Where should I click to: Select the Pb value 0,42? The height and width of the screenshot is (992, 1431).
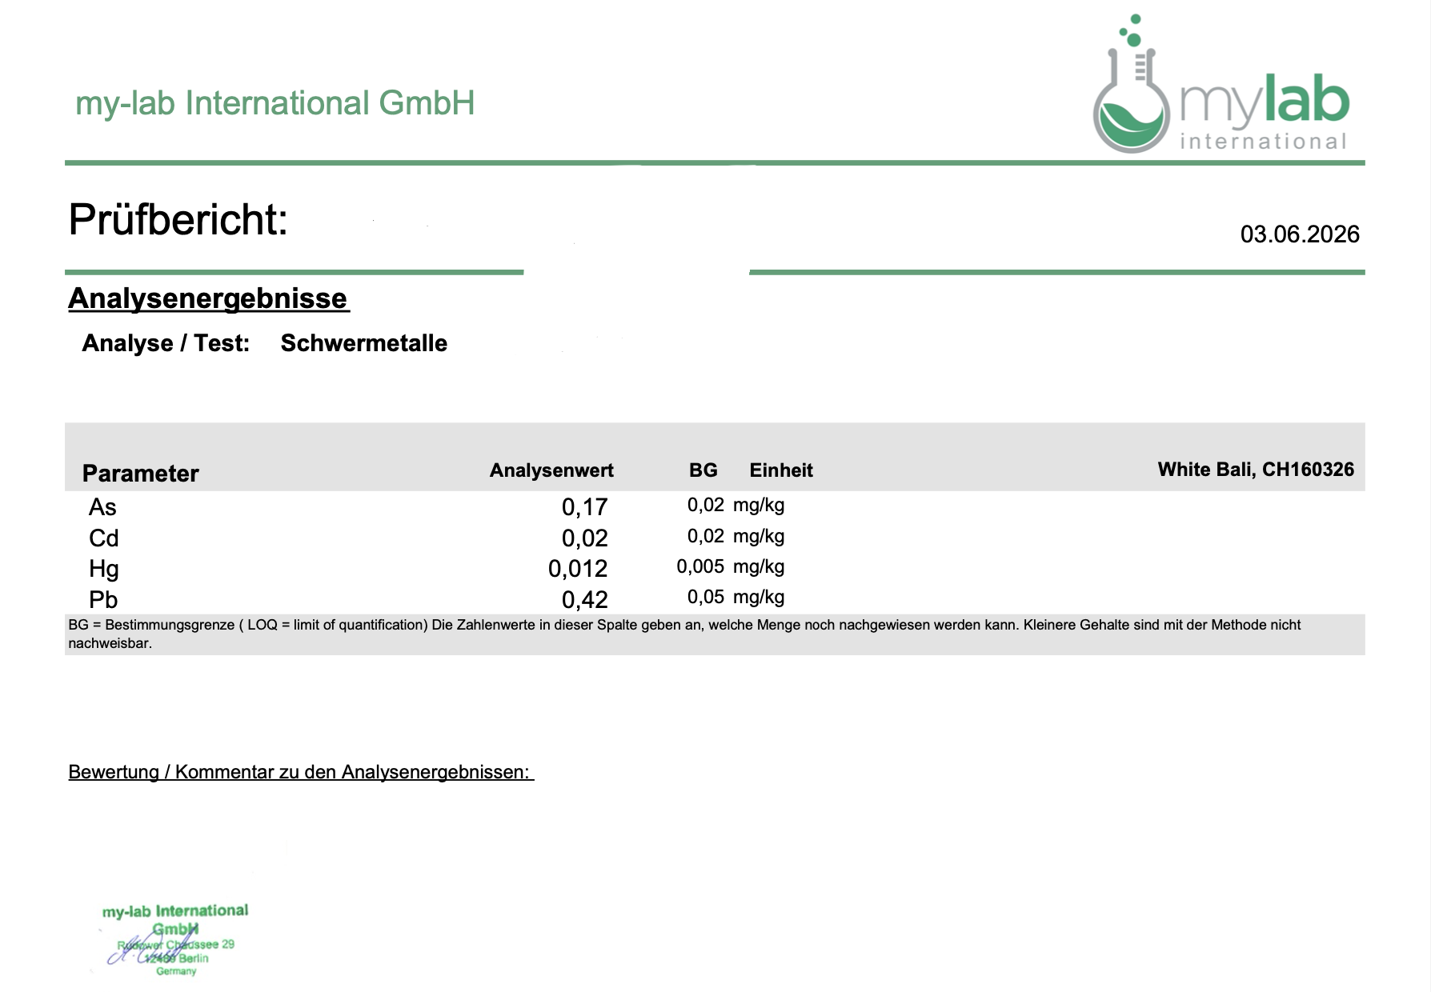[585, 600]
